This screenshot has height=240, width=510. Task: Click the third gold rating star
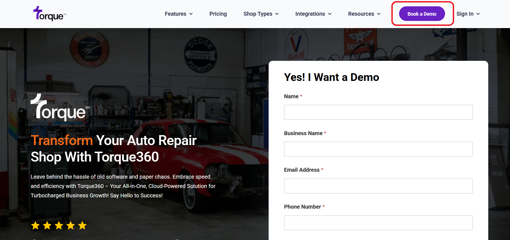59,225
